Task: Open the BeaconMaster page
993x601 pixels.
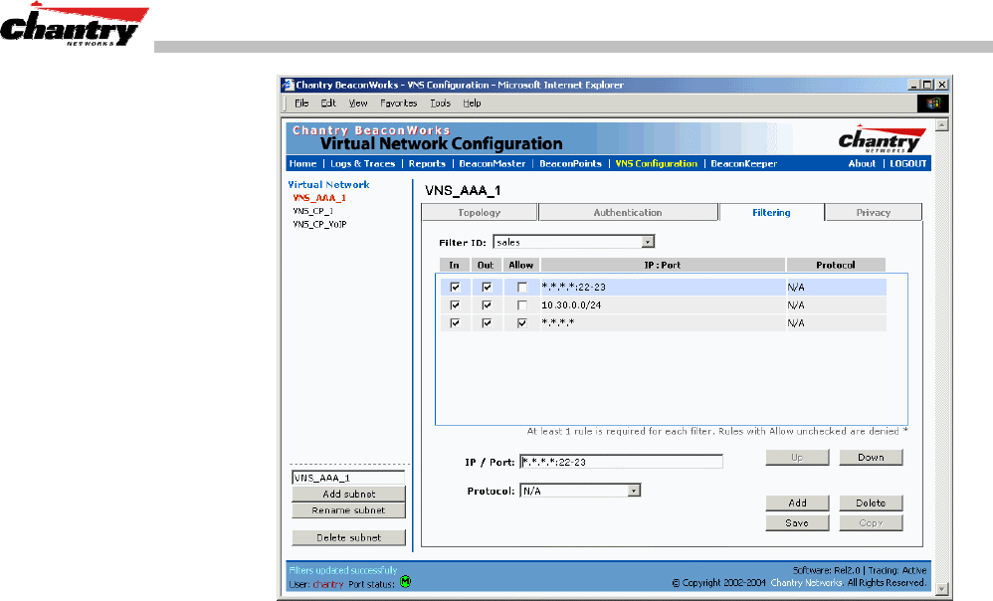Action: [493, 163]
